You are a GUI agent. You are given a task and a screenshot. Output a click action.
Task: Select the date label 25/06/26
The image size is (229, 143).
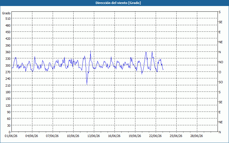click(176, 136)
